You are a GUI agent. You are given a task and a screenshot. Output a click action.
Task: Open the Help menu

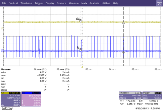point(116,3)
